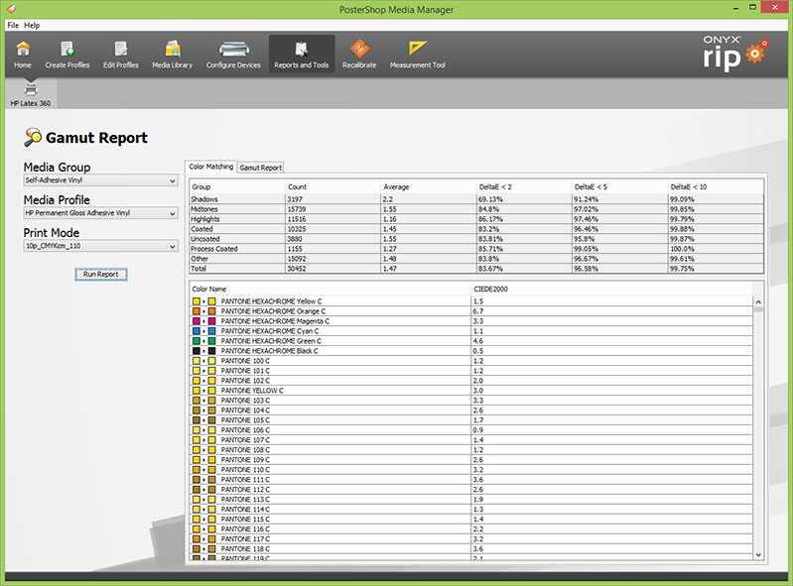Select PANTONE 116 C row
793x586 pixels.
tap(471, 528)
